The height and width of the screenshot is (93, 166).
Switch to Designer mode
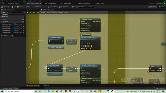153,7
